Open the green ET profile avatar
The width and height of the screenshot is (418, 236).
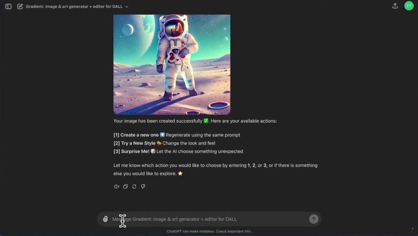[409, 6]
